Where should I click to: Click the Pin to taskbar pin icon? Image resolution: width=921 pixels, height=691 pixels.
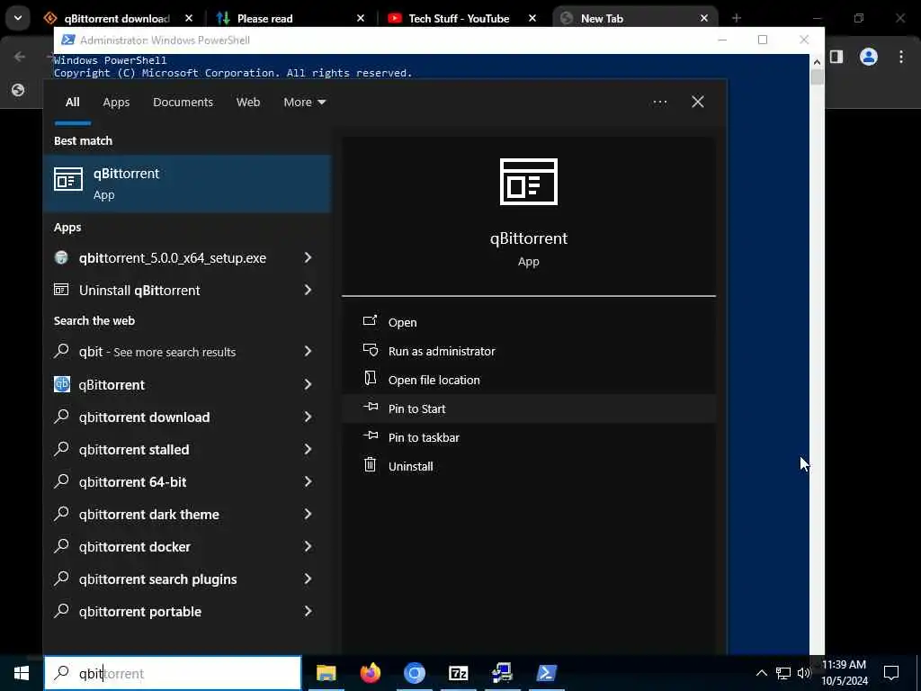(x=370, y=435)
